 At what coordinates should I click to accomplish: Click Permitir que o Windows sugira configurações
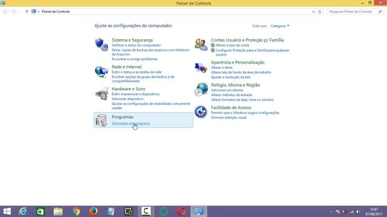pyautogui.click(x=245, y=113)
